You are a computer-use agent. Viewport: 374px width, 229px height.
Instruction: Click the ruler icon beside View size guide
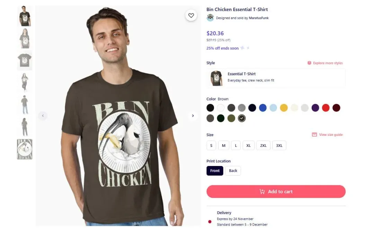pos(314,134)
